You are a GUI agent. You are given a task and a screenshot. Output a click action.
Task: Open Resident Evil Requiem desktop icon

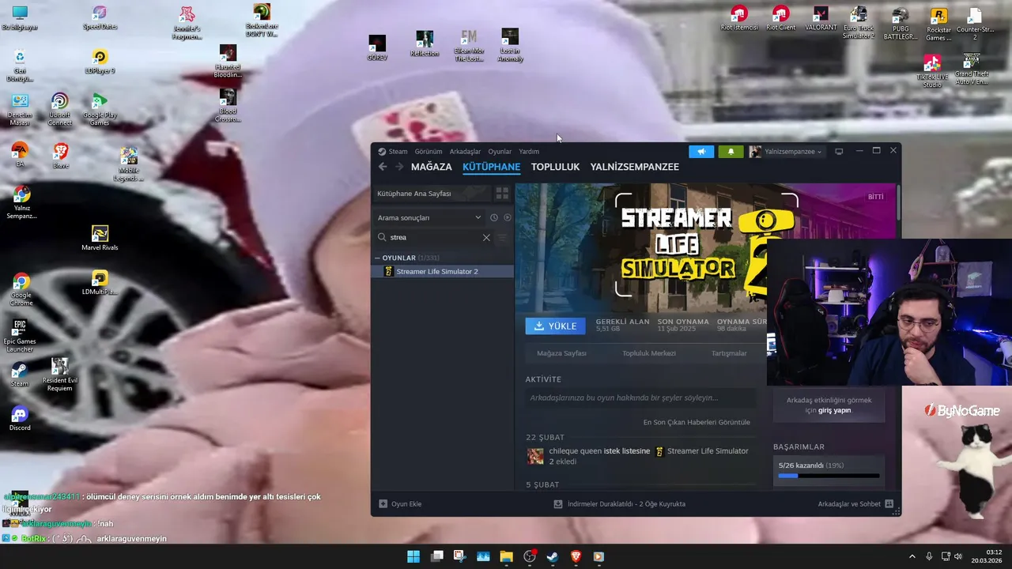click(59, 375)
